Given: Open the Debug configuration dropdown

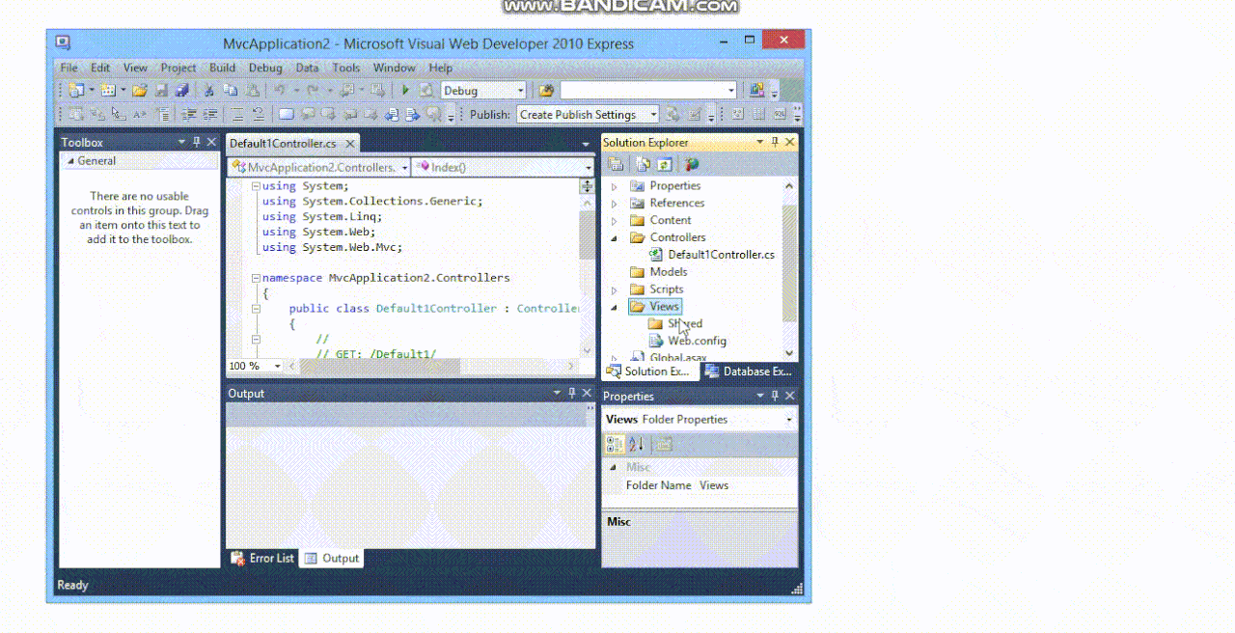Looking at the screenshot, I should (521, 90).
